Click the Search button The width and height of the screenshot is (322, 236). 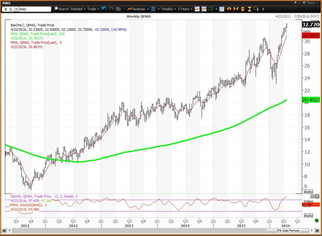pyautogui.click(x=61, y=9)
